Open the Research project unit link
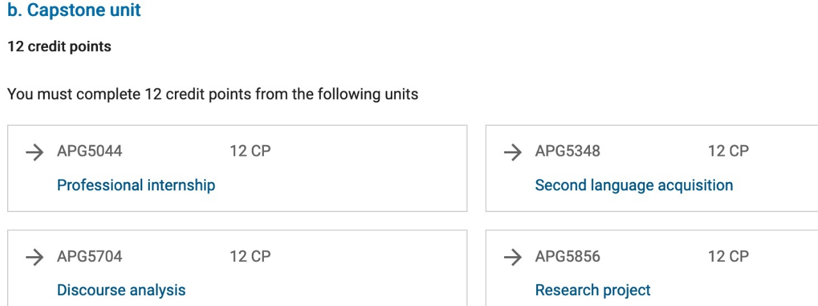 [593, 290]
